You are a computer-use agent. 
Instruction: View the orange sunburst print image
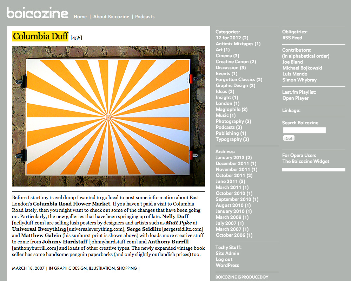tap(108, 116)
